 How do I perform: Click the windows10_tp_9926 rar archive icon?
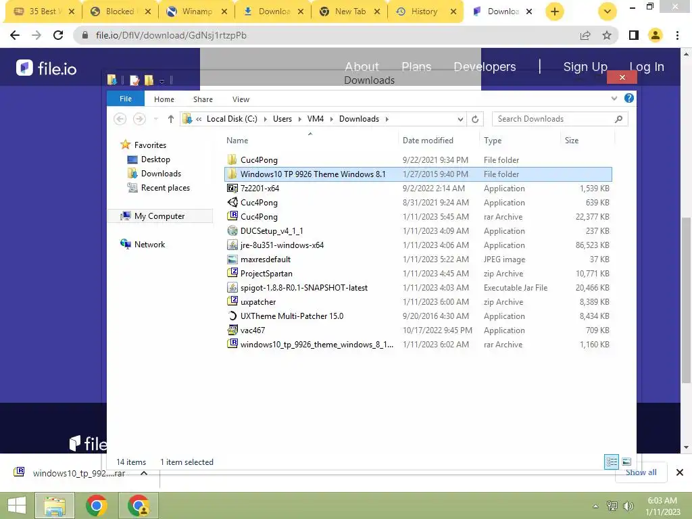point(232,344)
